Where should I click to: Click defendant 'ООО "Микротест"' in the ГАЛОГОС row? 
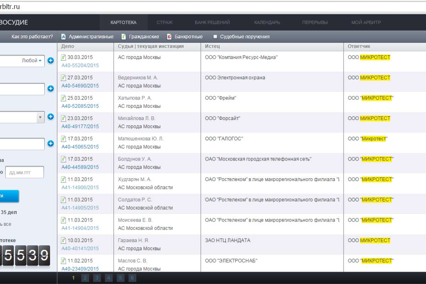coord(368,139)
